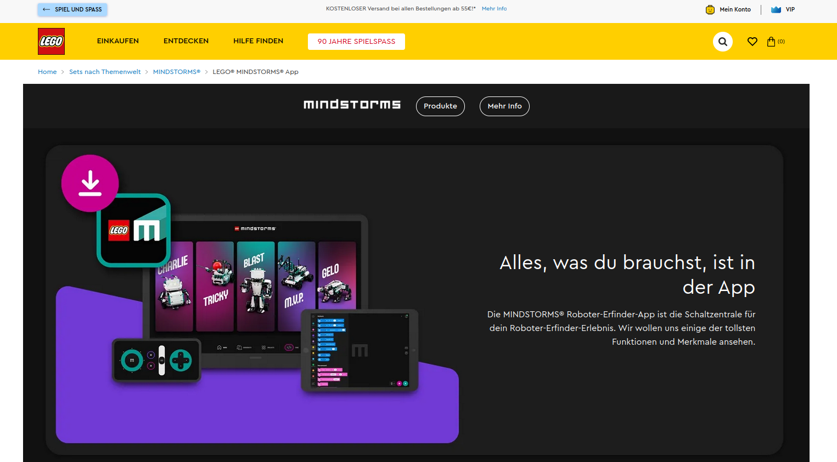837x462 pixels.
Task: Open MINDSTORMS® breadcrumb link
Action: [177, 72]
